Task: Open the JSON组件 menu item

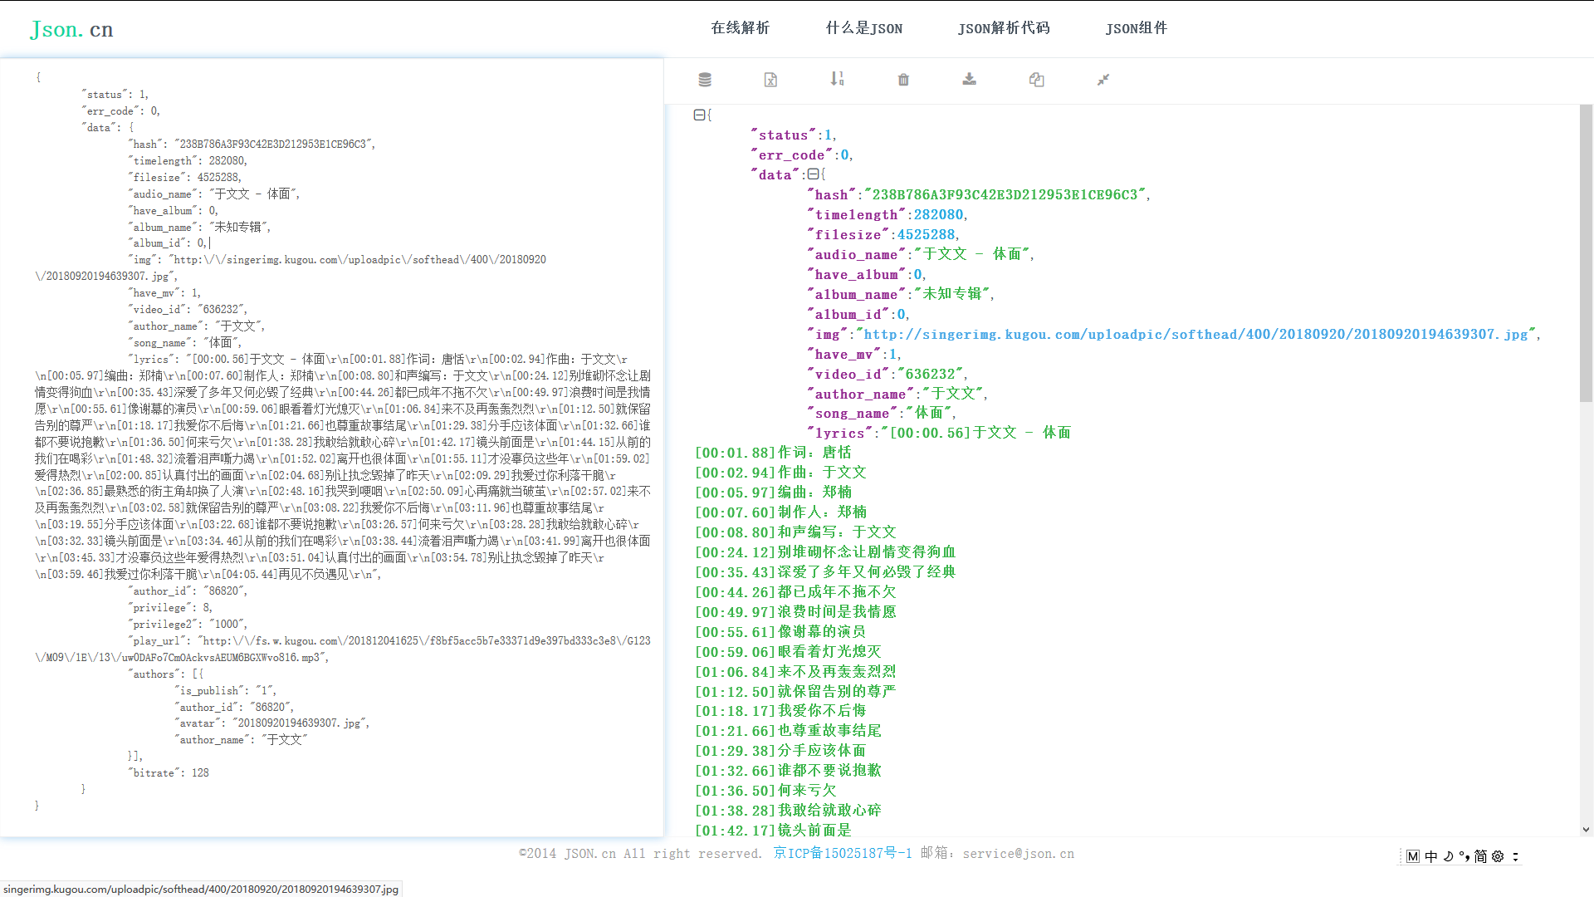Action: 1137,28
